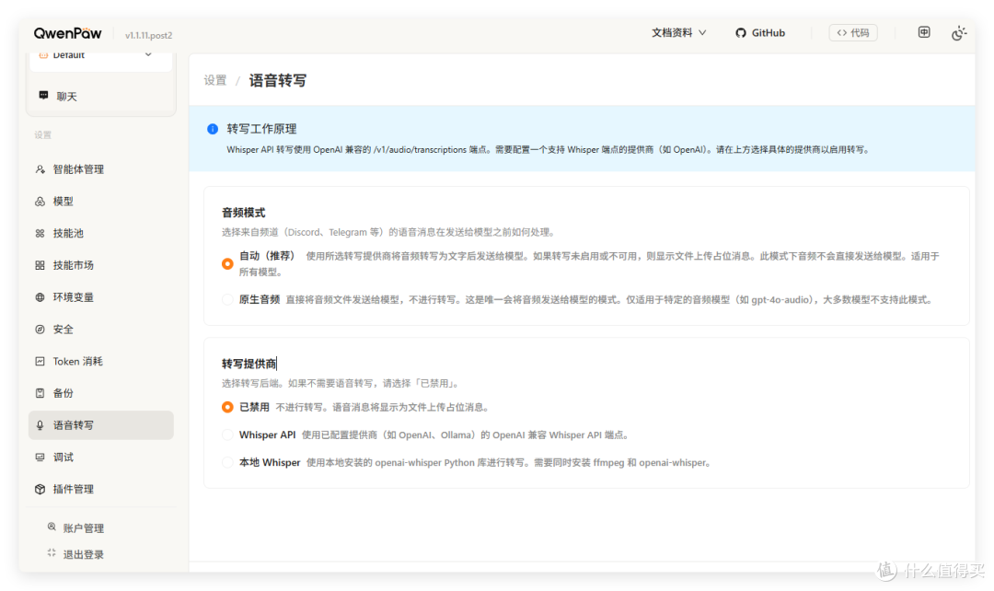This screenshot has height=591, width=994.
Task: Select the 原生音频 audio mode radio
Action: [x=227, y=299]
